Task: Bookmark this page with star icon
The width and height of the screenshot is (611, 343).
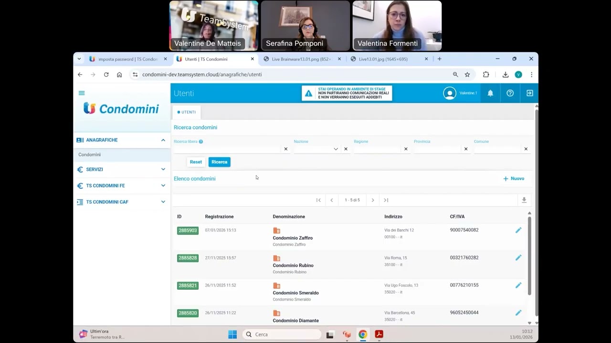Action: coord(467,75)
